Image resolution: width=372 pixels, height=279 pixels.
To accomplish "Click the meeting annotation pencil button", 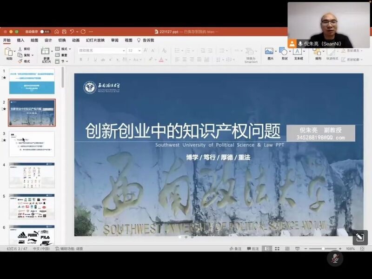I will pos(360,238).
